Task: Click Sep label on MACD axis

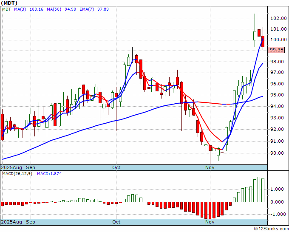Action: [x=31, y=222]
